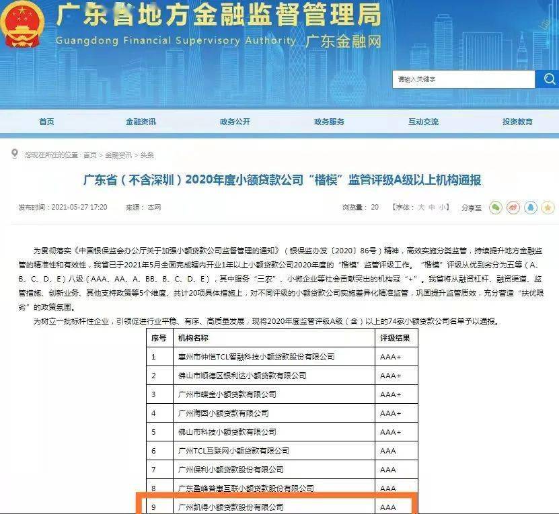Screen dimensions: 559x514
Task: Click the national emblem logo in header
Action: 22,24
